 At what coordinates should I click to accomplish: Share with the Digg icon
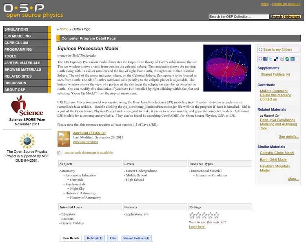coord(282,59)
